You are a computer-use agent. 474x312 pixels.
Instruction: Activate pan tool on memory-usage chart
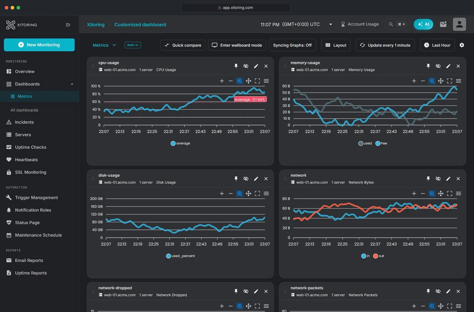coord(441,81)
